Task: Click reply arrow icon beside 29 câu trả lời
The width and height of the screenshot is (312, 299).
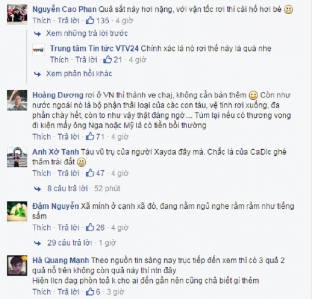Action: point(38,243)
